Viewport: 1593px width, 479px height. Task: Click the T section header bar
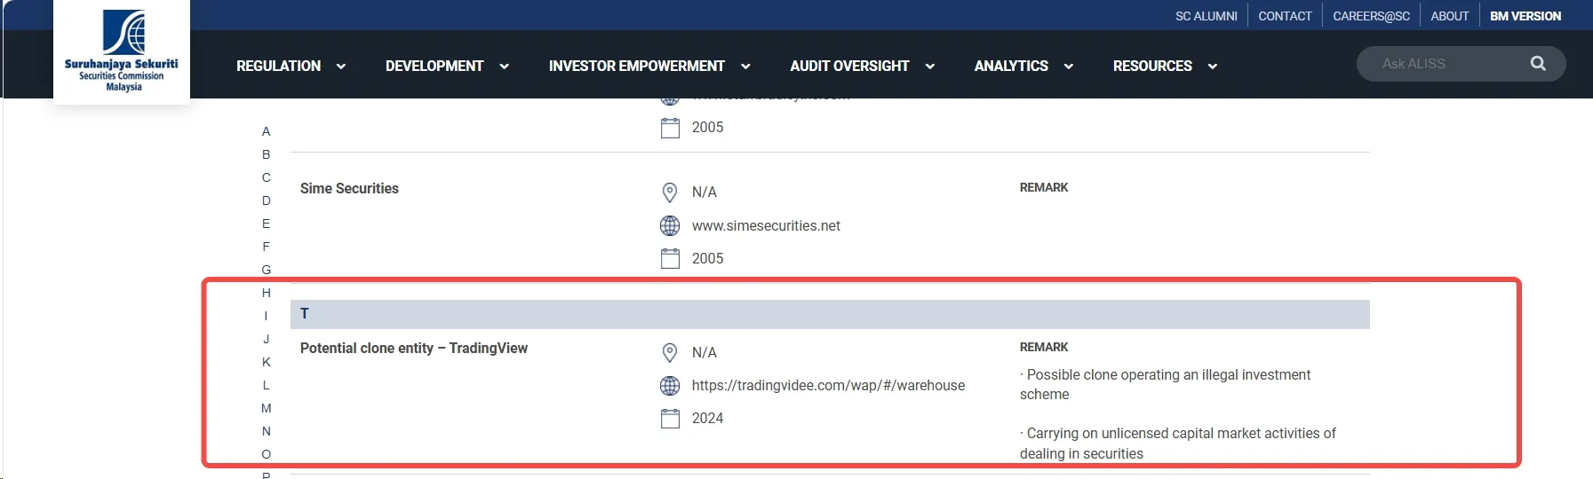point(830,314)
